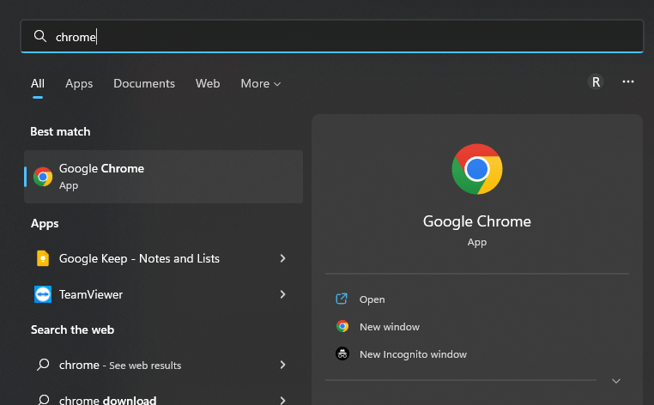Open the three-dot options menu

click(x=628, y=82)
